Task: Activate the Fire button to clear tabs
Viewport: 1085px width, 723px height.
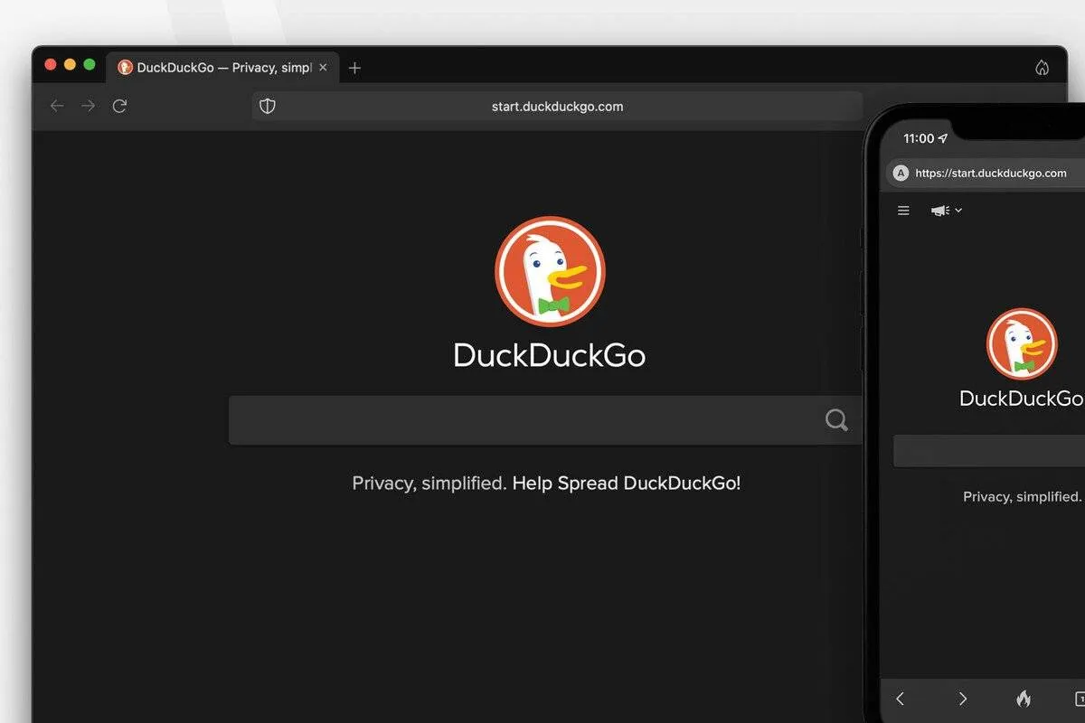Action: tap(1024, 699)
